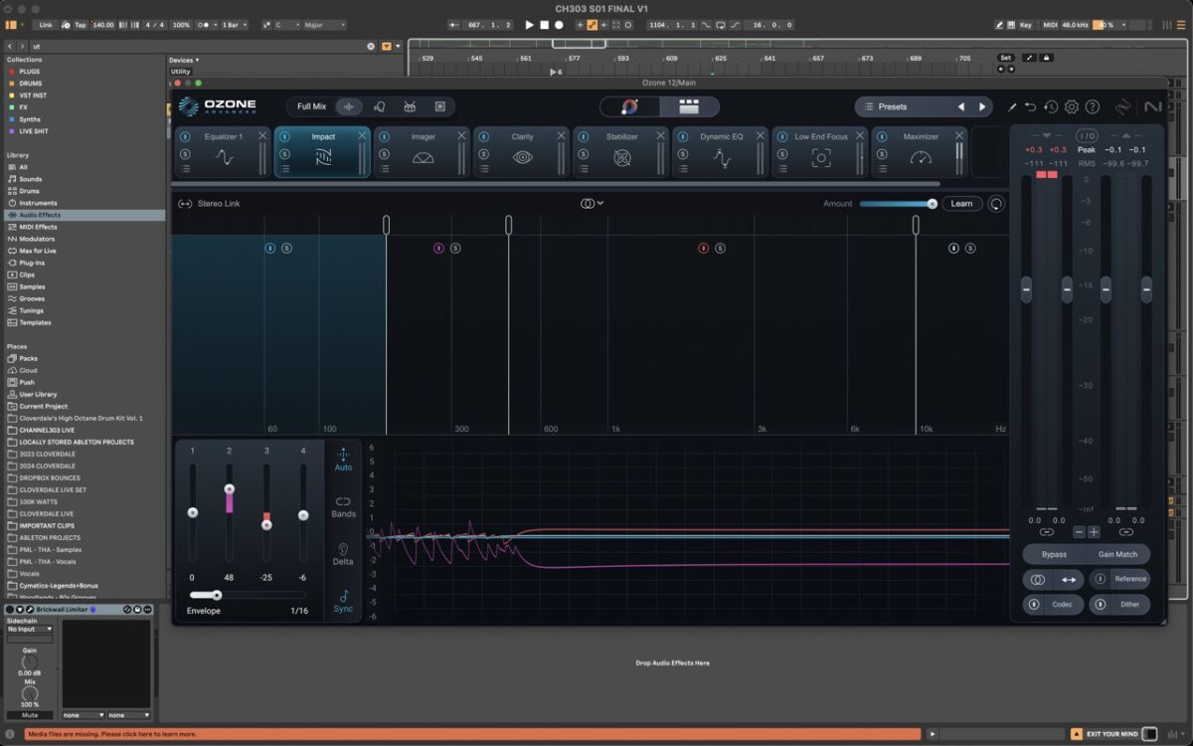Screen dimensions: 1193x746
Task: Enable the Dither toggle
Action: click(x=1101, y=604)
